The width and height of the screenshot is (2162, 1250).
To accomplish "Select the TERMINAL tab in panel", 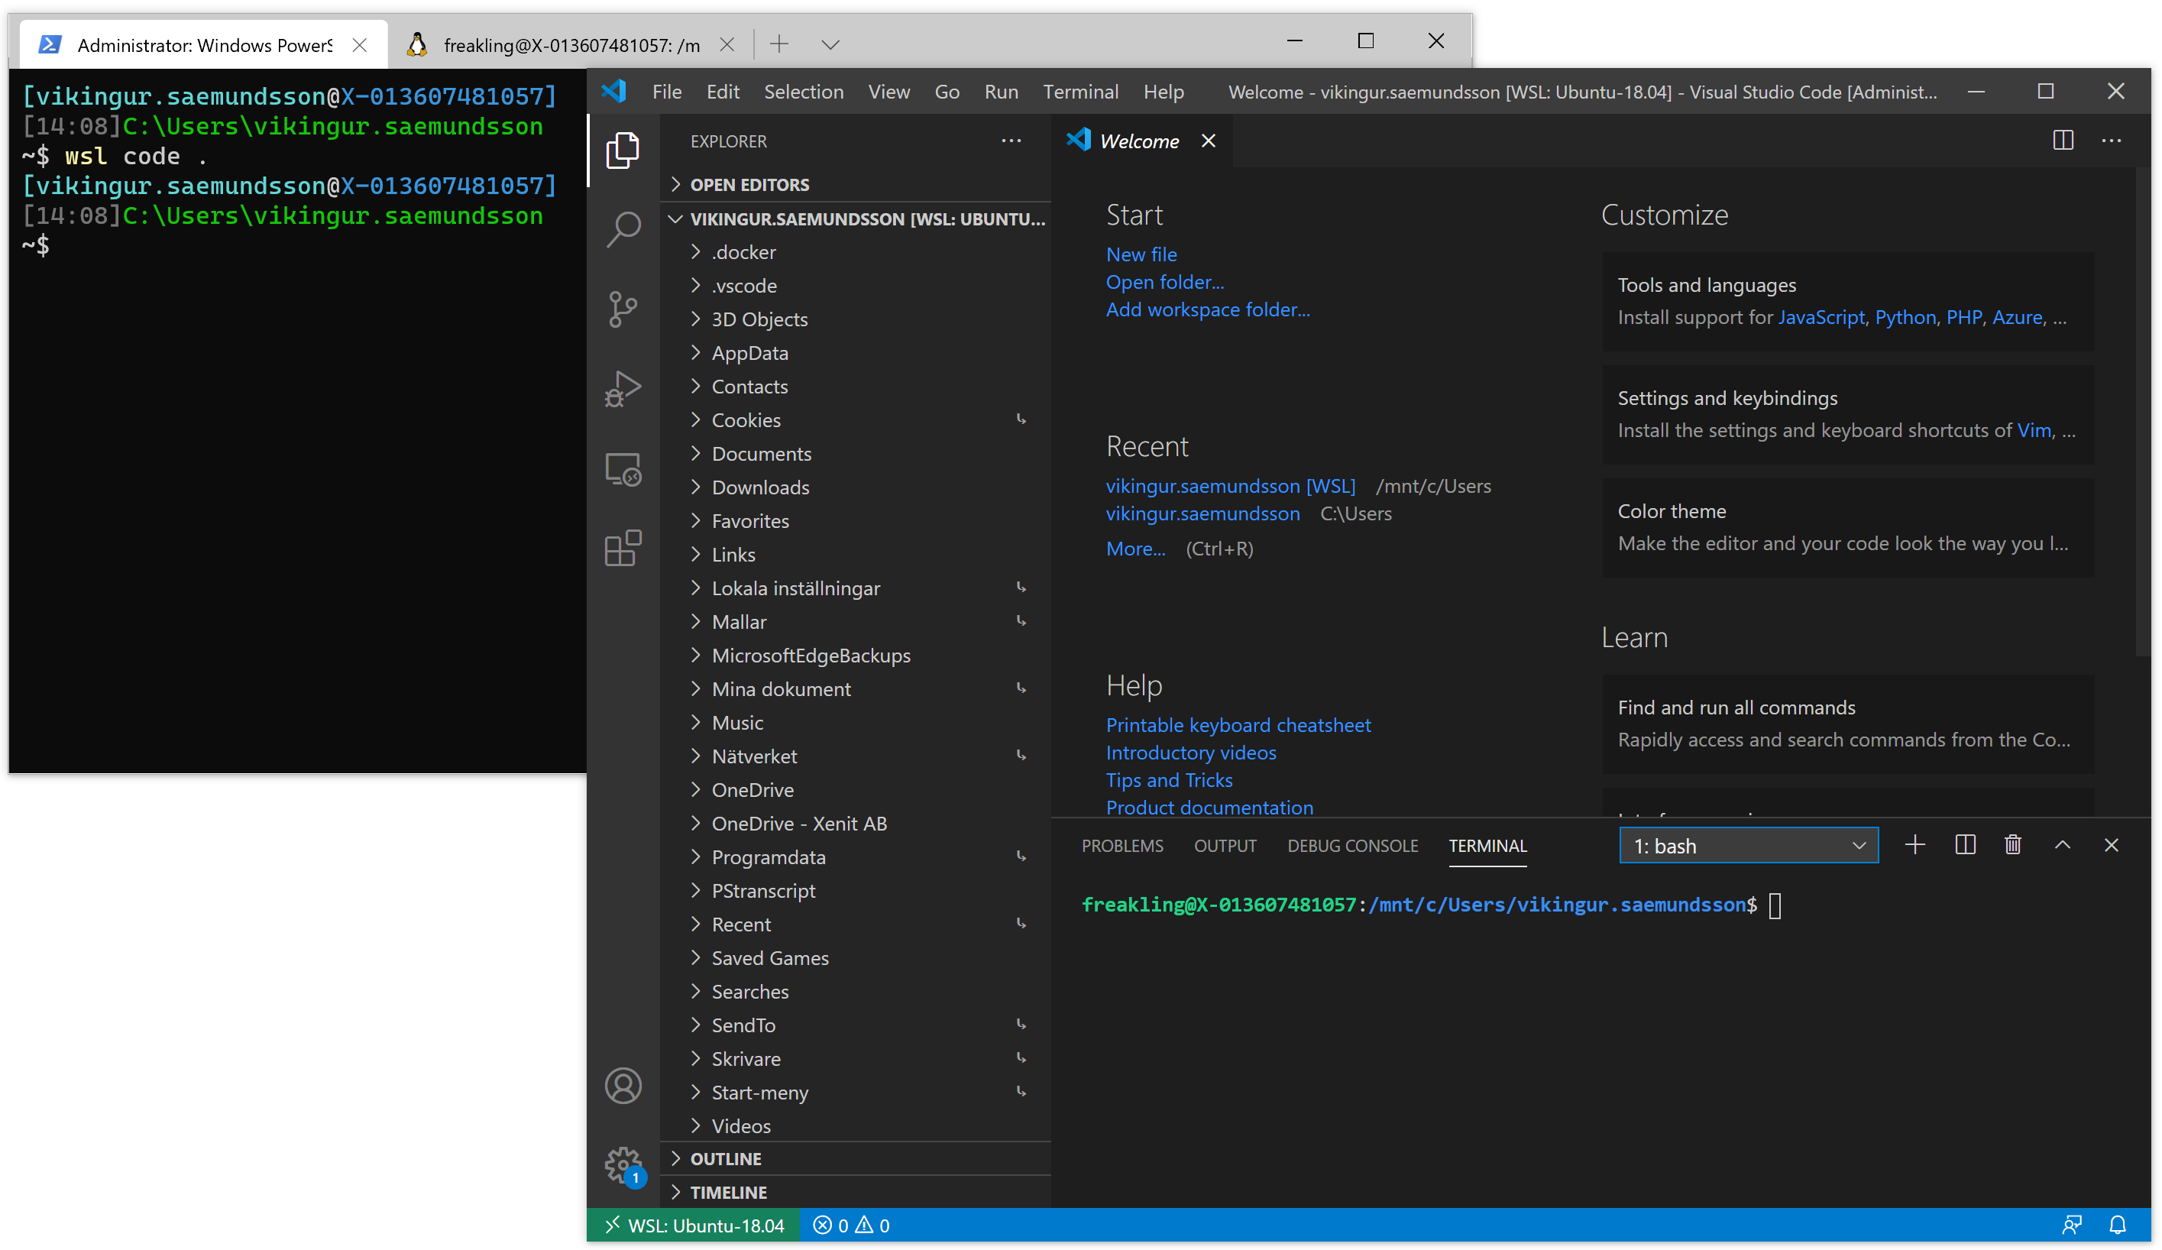I will [1488, 845].
